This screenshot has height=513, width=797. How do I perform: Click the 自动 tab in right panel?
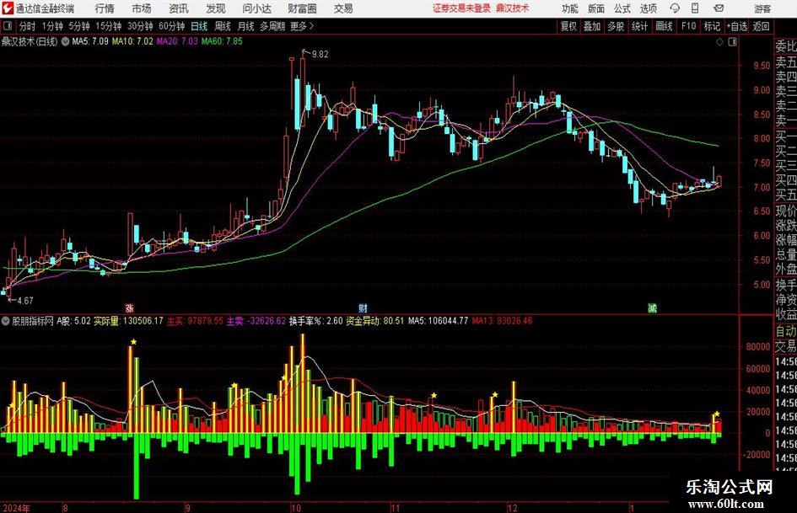[x=785, y=331]
